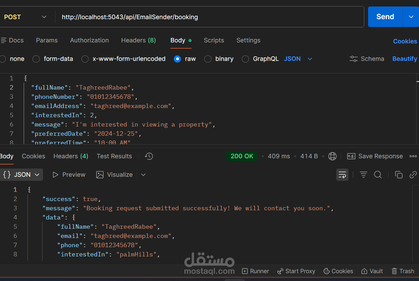
Task: Click the "fullName" line in request body
Action: [83, 88]
